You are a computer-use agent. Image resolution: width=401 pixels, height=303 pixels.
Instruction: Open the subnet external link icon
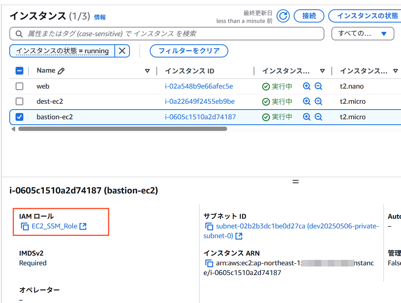pos(239,236)
